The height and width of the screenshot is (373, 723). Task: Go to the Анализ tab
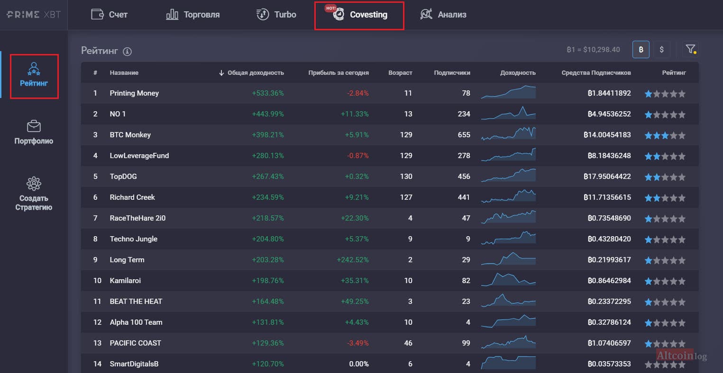click(443, 15)
